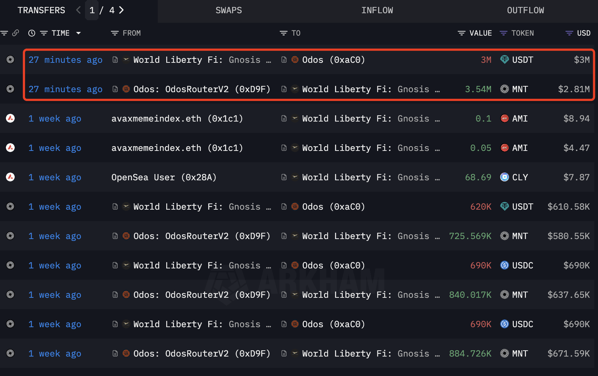Click the $7.87 USD value
This screenshot has width=598, height=376.
pyautogui.click(x=576, y=177)
